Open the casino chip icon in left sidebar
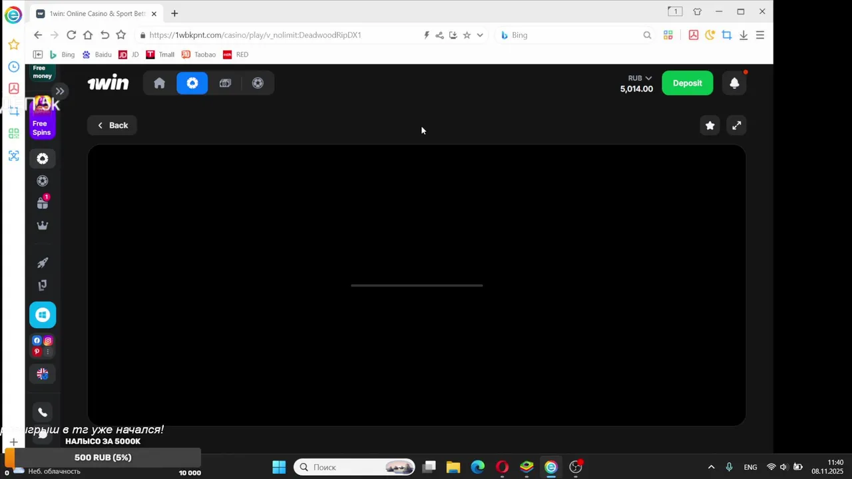852x479 pixels. coord(43,158)
